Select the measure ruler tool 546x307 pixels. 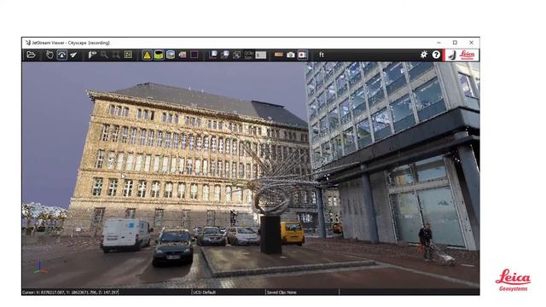[x=279, y=55]
